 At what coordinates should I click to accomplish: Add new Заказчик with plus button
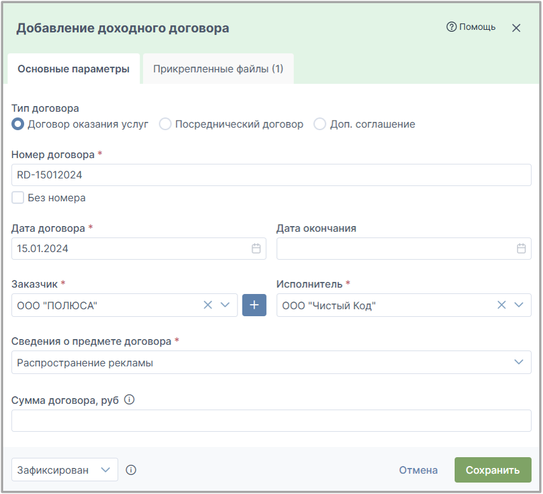254,305
